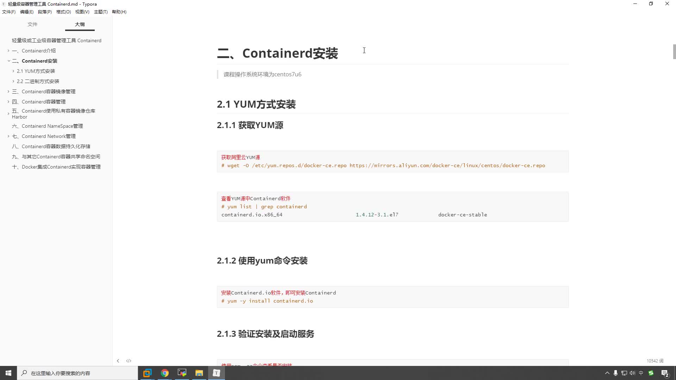The width and height of the screenshot is (676, 380).
Task: Expand the 2.1 YUM方式安装 outline node
Action: point(13,71)
